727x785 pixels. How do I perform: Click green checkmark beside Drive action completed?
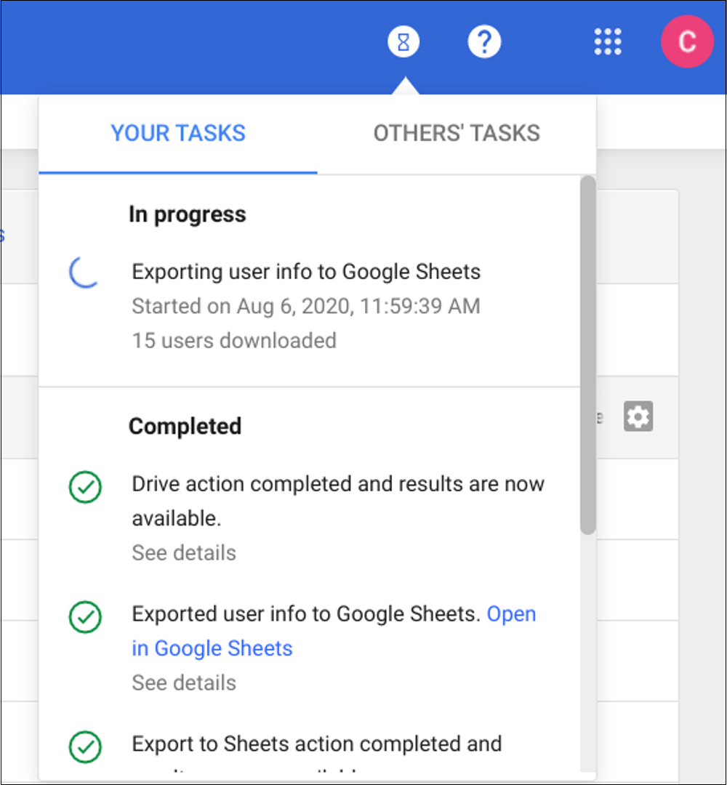(85, 487)
